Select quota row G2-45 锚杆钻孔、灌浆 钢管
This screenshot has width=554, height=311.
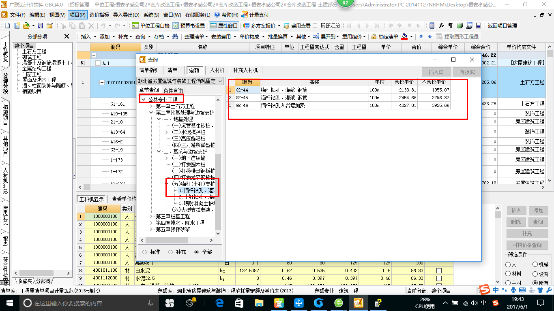pyautogui.click(x=339, y=98)
